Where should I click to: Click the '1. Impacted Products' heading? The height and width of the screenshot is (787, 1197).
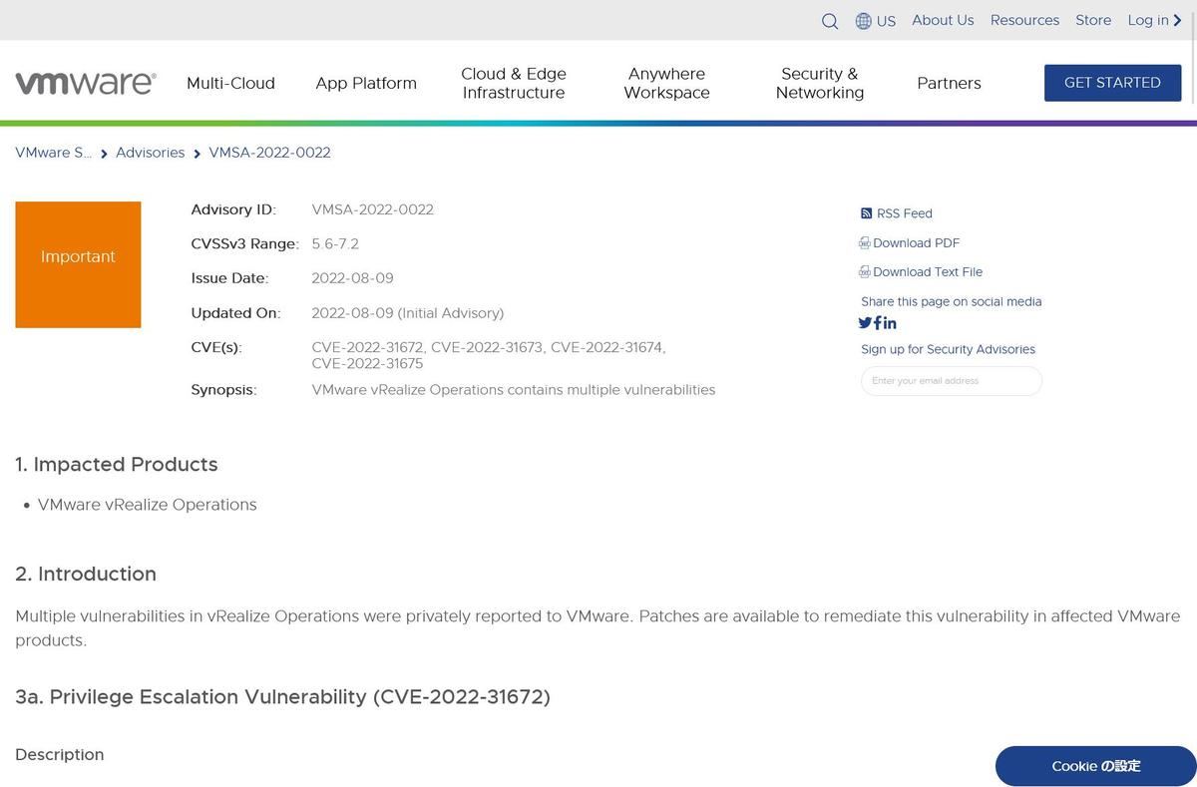pos(117,465)
